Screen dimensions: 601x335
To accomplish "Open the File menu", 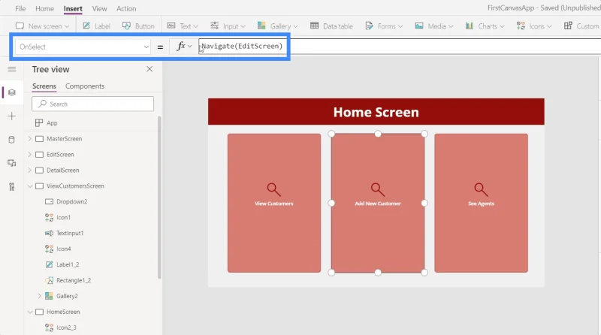I will [20, 8].
